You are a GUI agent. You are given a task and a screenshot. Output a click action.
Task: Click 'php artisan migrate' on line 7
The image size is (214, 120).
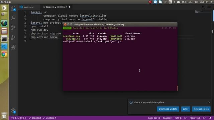(x=45, y=33)
